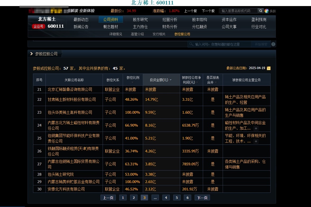Go to 财务分析 tab
311x207 pixels.
(170, 27)
